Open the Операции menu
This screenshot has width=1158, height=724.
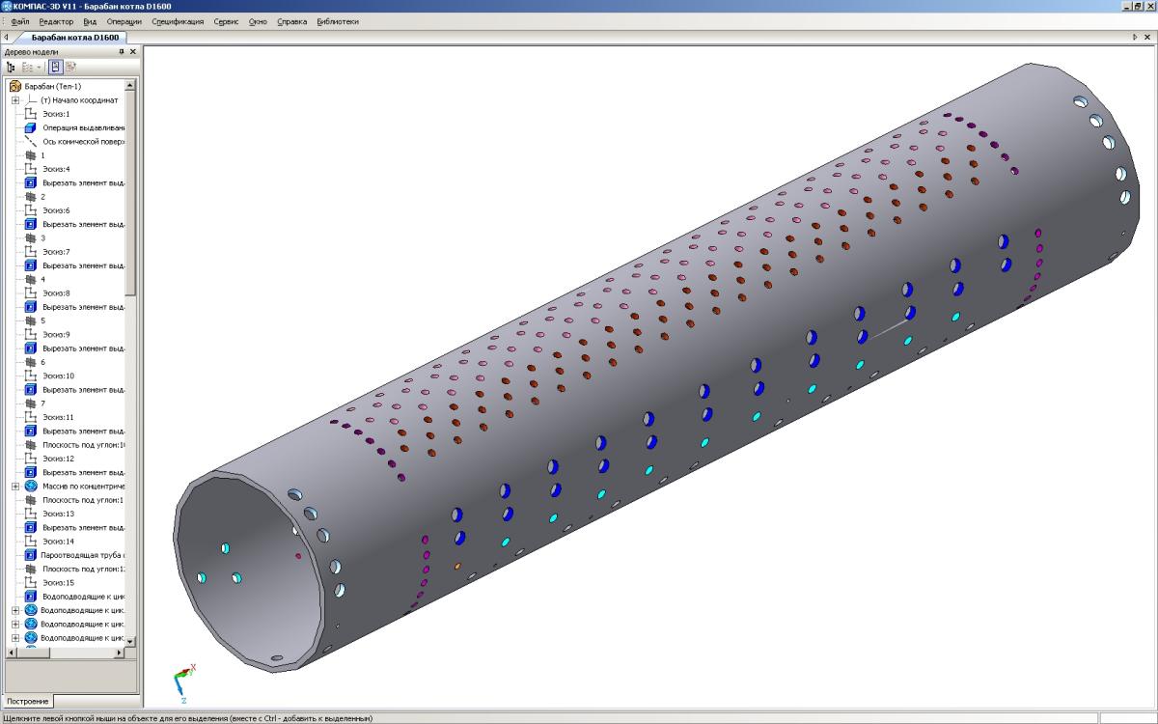click(x=124, y=21)
